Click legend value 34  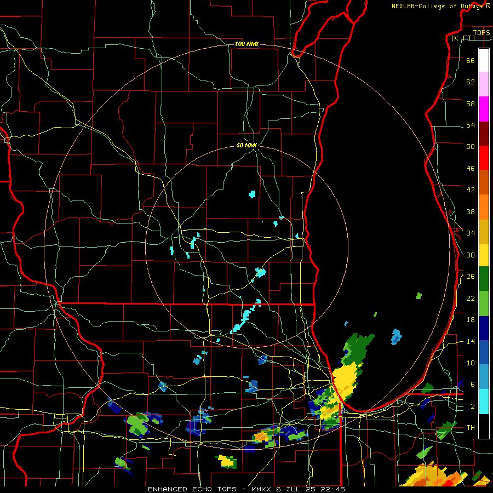(471, 233)
